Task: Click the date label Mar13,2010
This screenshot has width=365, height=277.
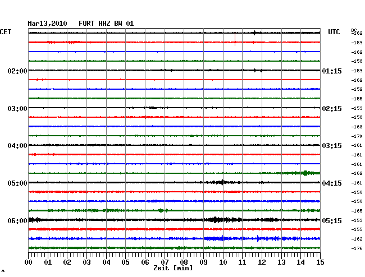Action: [x=47, y=24]
